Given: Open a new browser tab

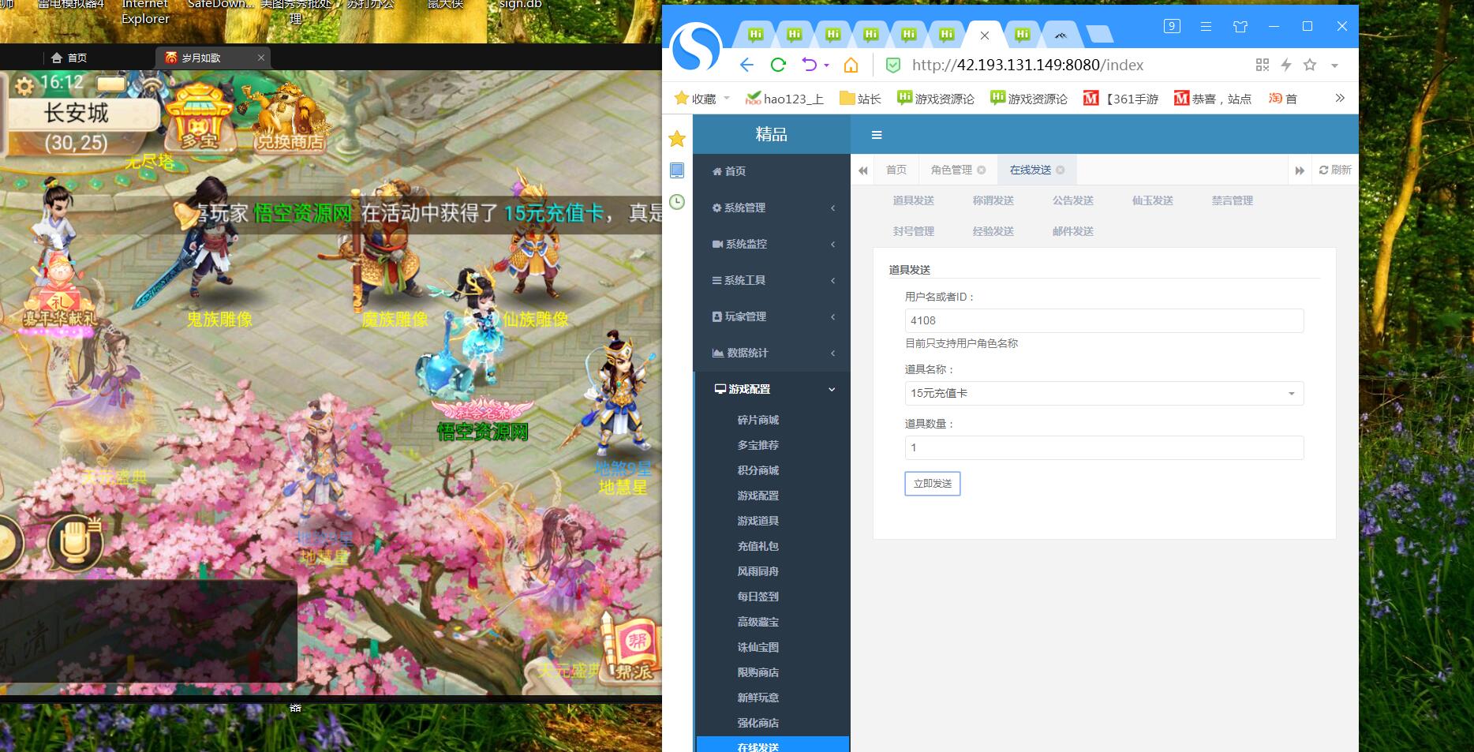Looking at the screenshot, I should tap(1099, 34).
